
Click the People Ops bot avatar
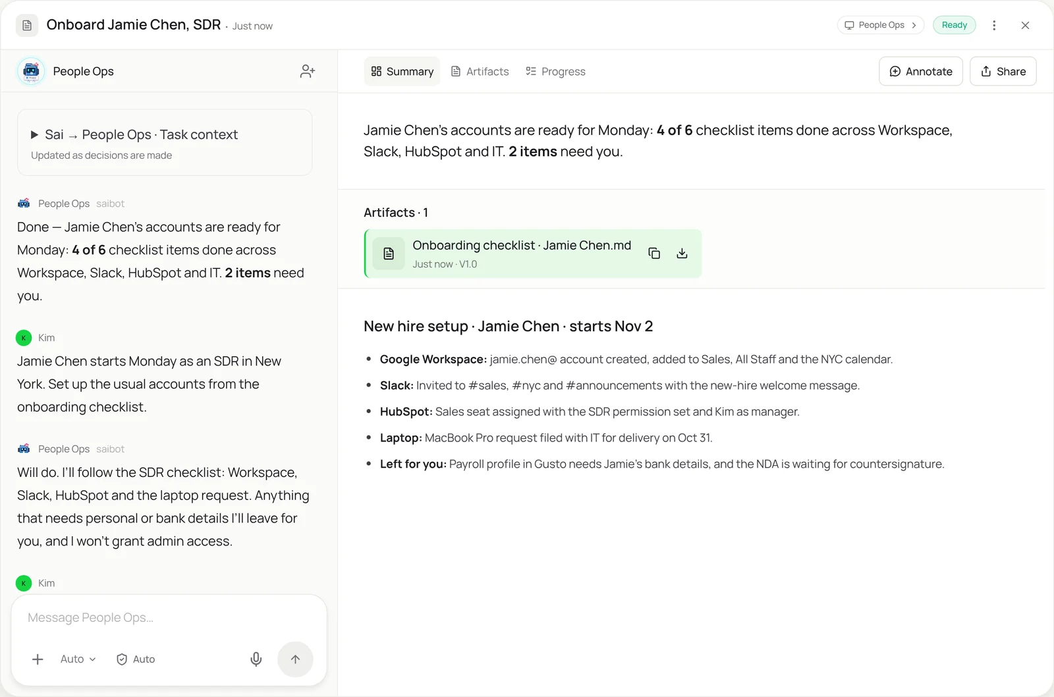tap(31, 71)
